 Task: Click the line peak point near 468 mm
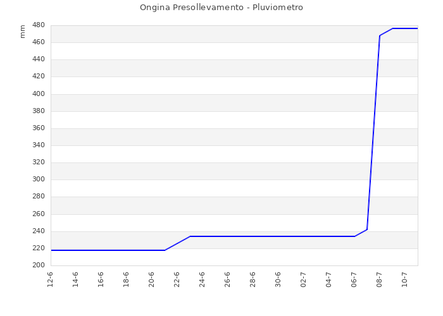coord(380,35)
